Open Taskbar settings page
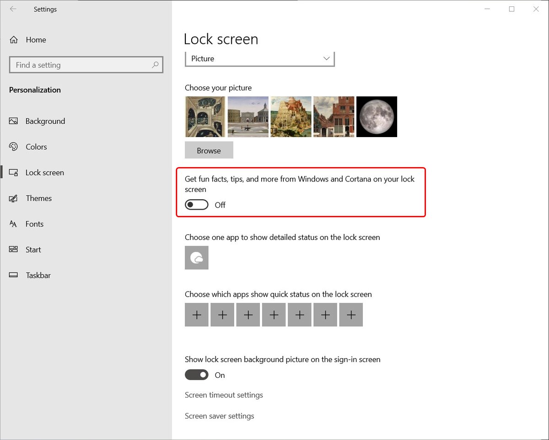The image size is (549, 440). point(38,275)
